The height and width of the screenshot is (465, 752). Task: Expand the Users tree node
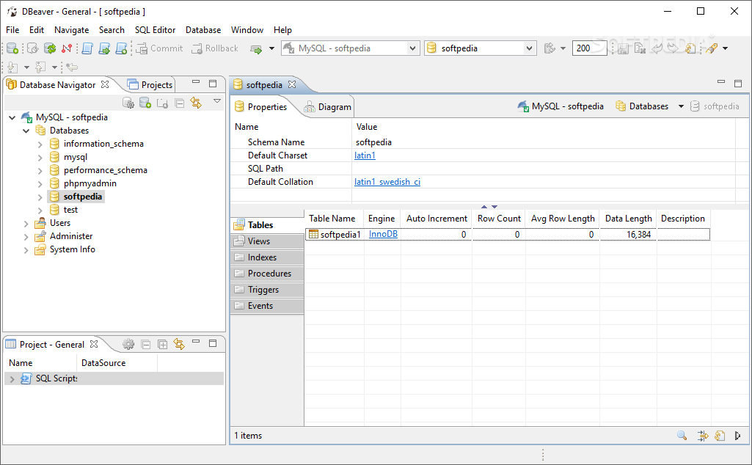26,224
